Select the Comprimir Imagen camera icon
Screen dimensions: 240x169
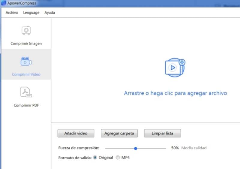(26, 30)
